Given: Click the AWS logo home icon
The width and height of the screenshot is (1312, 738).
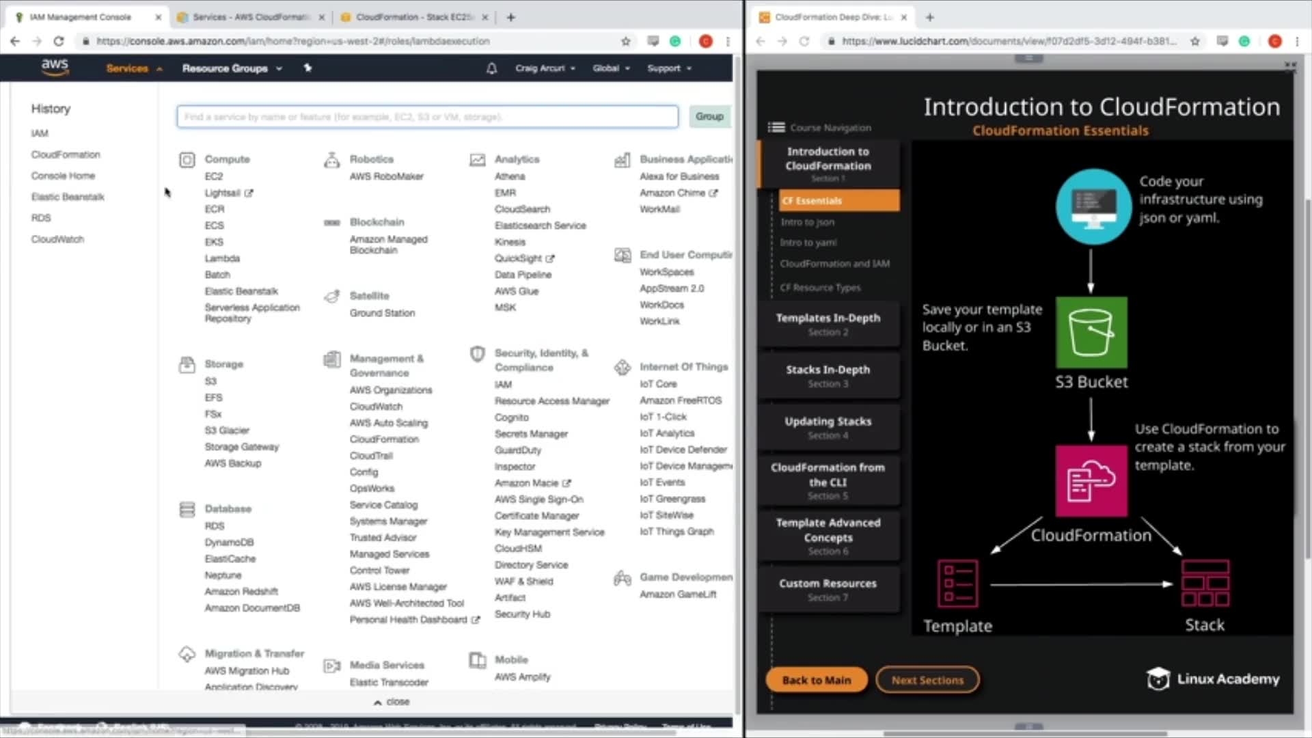Looking at the screenshot, I should coord(55,67).
